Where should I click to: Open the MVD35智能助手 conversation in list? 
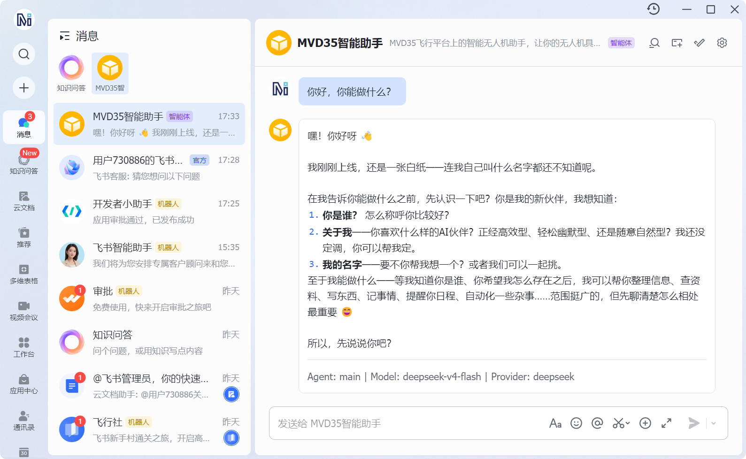(x=149, y=124)
